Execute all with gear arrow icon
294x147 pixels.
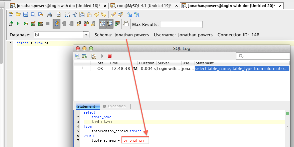pyautogui.click(x=11, y=24)
